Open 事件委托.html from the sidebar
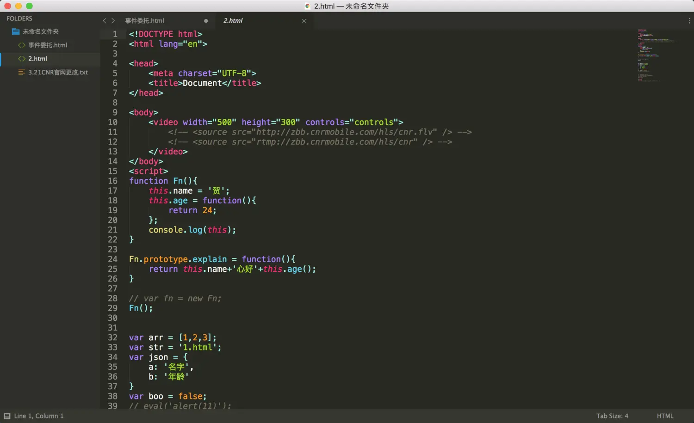The width and height of the screenshot is (694, 423). click(48, 45)
